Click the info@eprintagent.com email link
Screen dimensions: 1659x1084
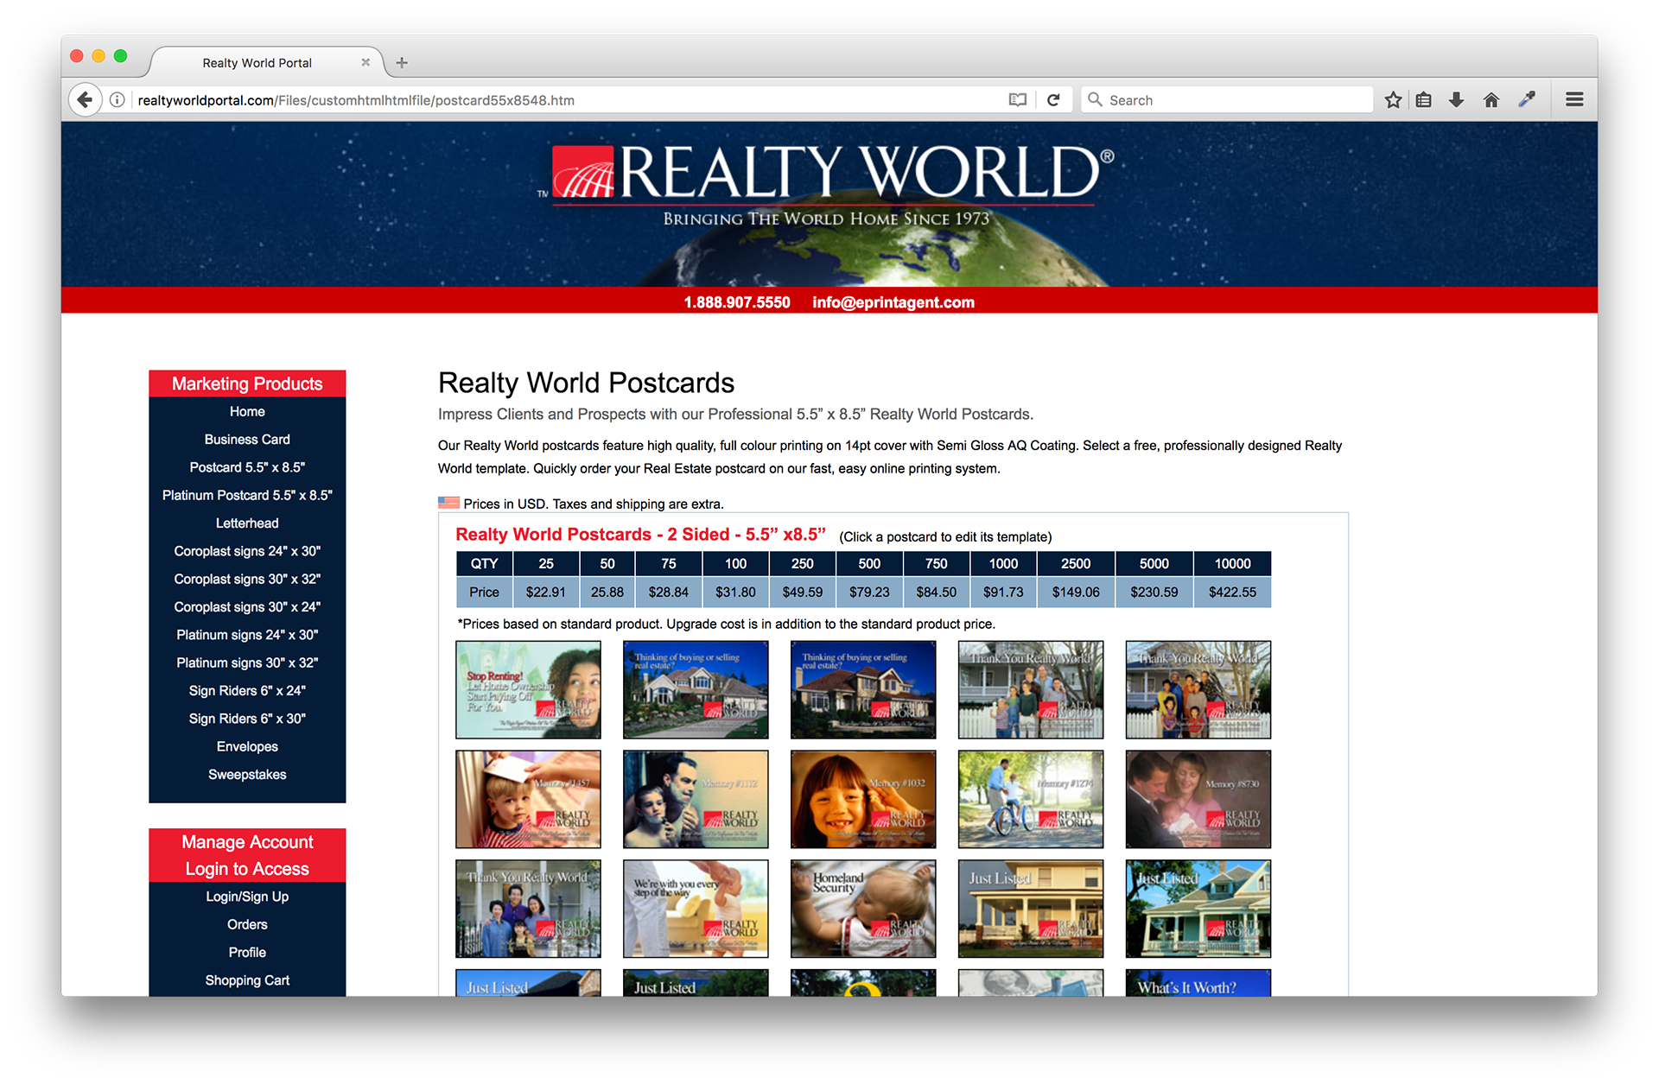coord(893,302)
